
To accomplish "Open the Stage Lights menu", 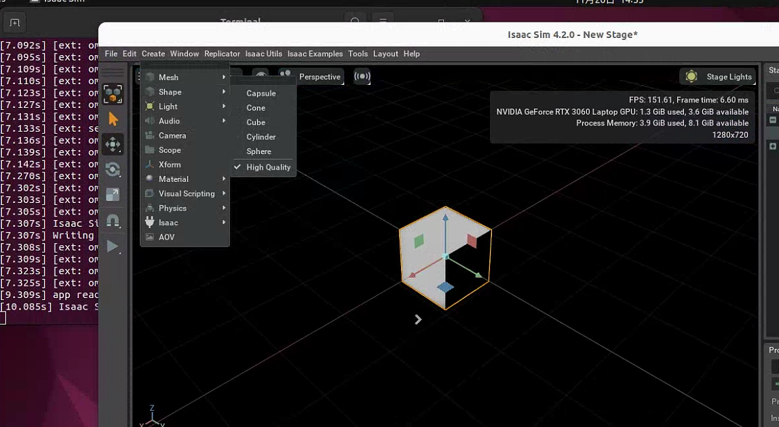I will [x=718, y=77].
